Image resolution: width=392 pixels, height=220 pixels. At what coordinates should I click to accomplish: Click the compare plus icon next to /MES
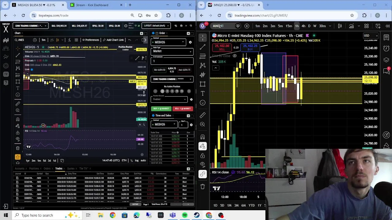pos(35,40)
